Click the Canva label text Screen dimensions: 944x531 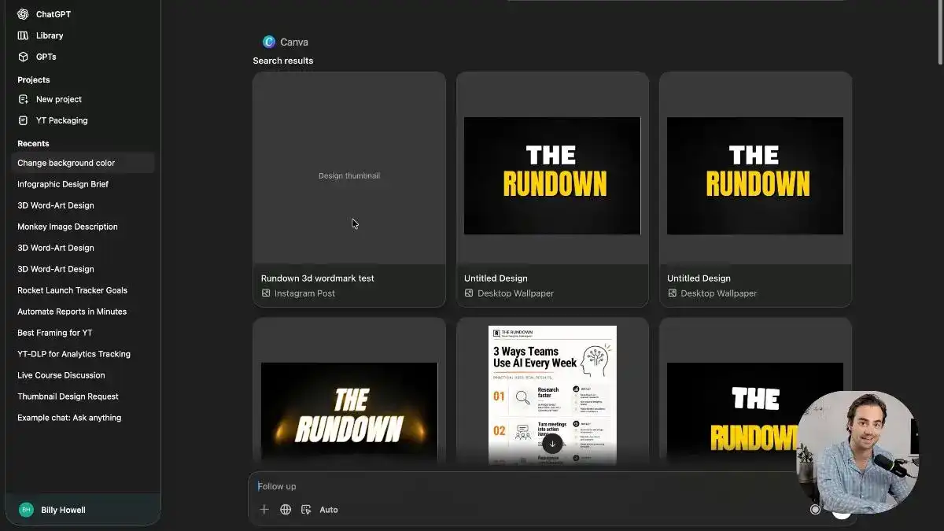click(294, 42)
